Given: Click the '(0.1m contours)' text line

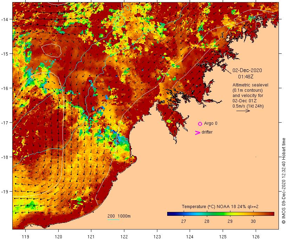Looking at the screenshot, I should coord(247,90).
